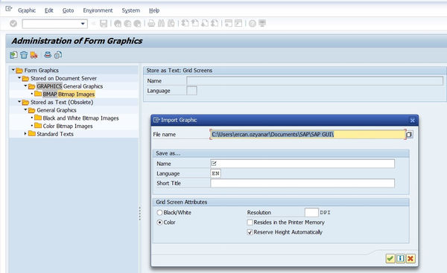Open the command field dropdown arrow
Viewport: 447px width, 273px height.
[83, 24]
